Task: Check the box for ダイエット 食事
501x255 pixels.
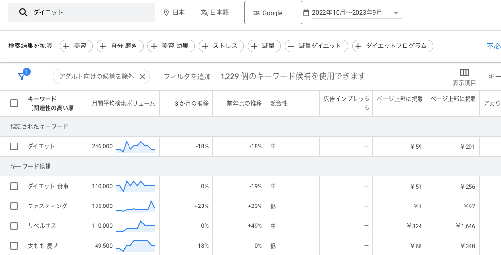Action: pyautogui.click(x=14, y=186)
